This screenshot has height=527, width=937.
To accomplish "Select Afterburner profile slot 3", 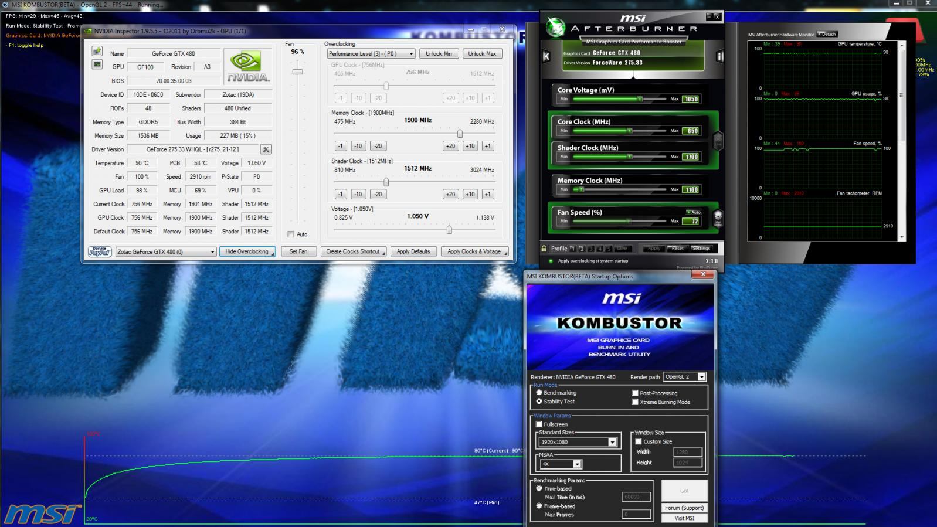I will [591, 249].
